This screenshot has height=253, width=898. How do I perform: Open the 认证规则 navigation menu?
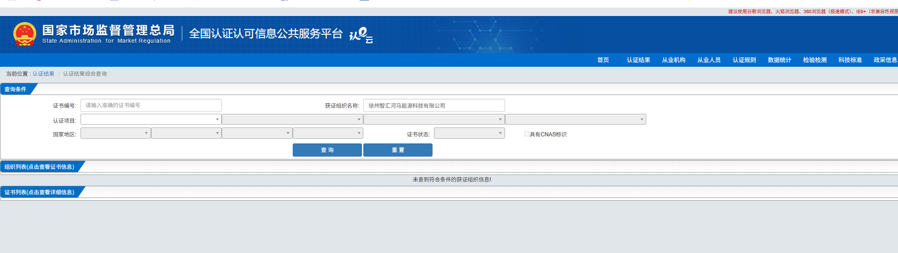click(x=744, y=60)
